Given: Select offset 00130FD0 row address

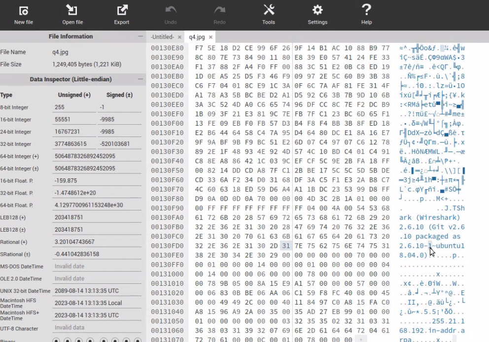Looking at the screenshot, I should click(x=167, y=246).
